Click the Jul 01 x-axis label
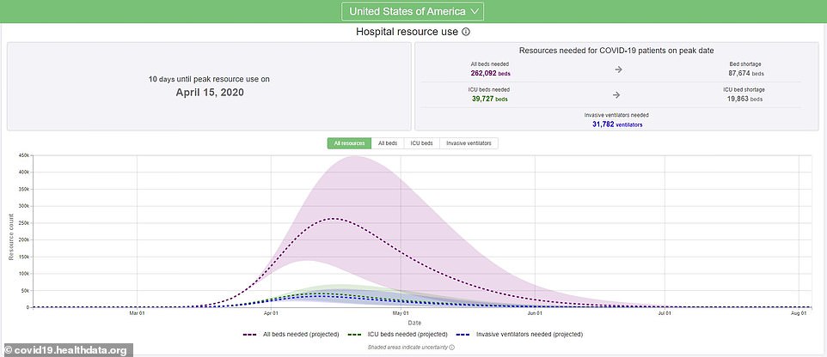827x357 pixels. click(x=665, y=314)
